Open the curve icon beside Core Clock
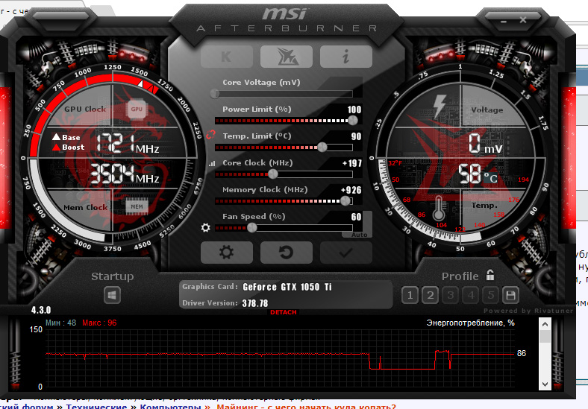 [212, 163]
